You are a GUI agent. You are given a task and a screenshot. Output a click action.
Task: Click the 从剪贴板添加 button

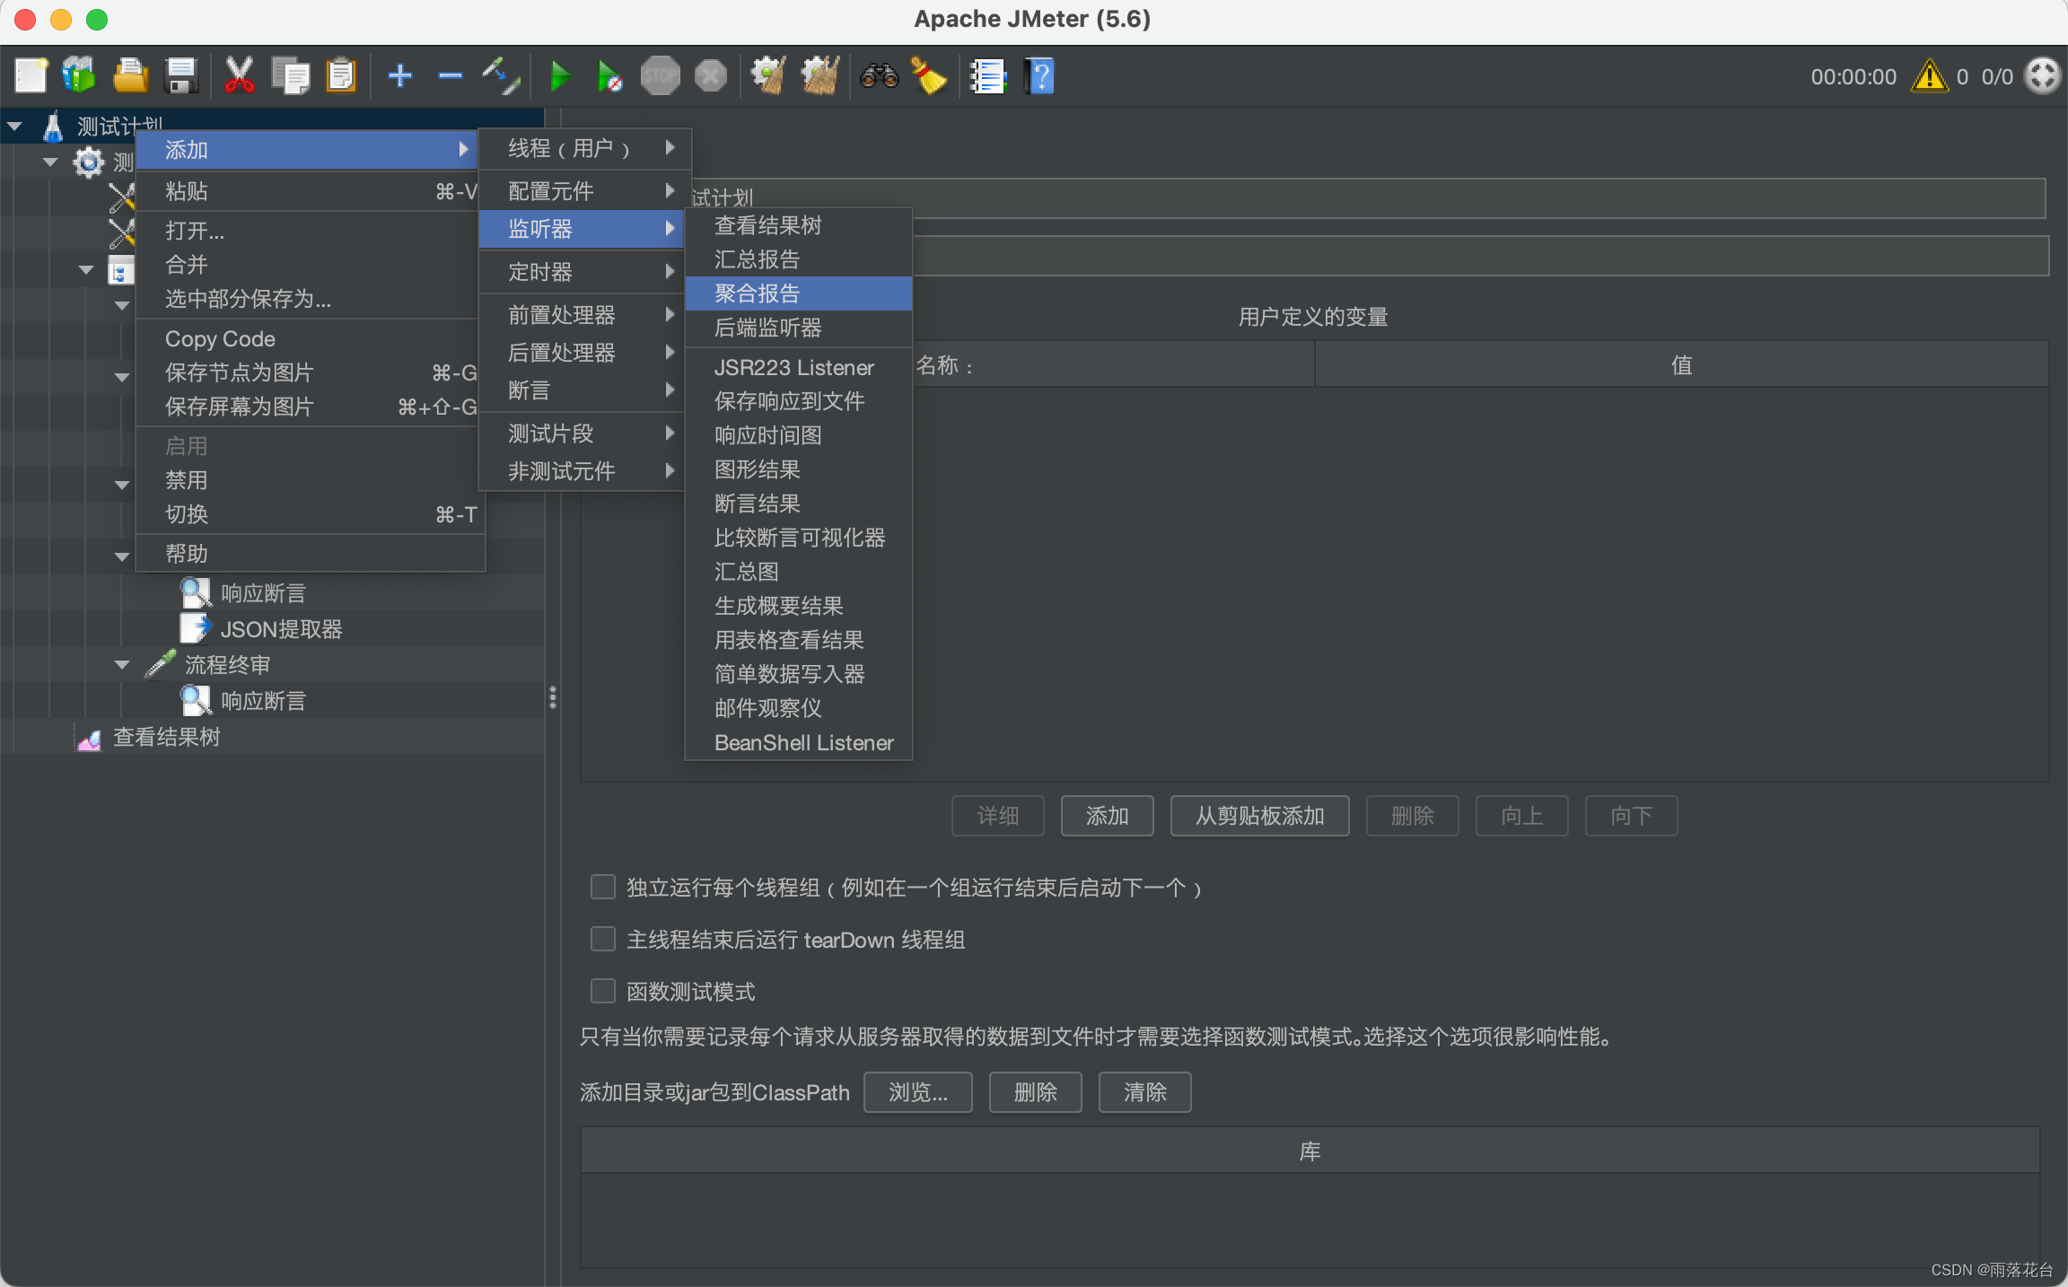(1258, 816)
